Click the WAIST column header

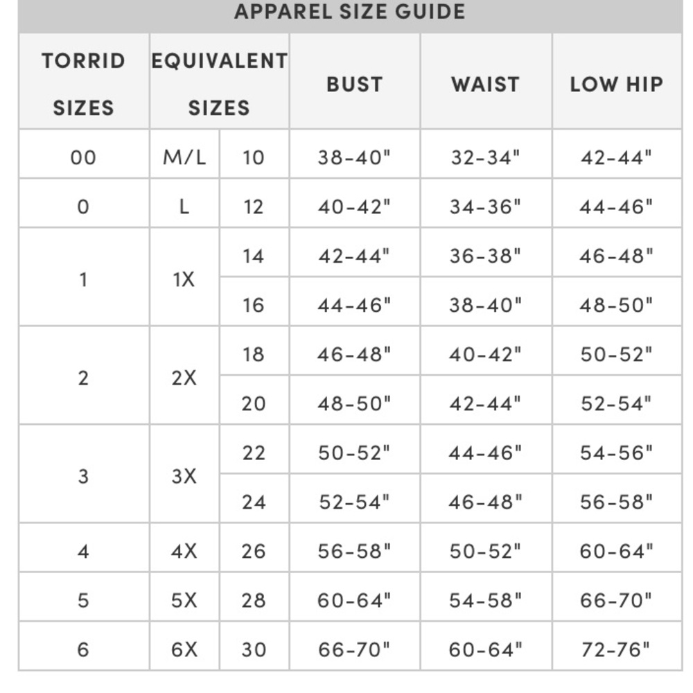point(486,81)
